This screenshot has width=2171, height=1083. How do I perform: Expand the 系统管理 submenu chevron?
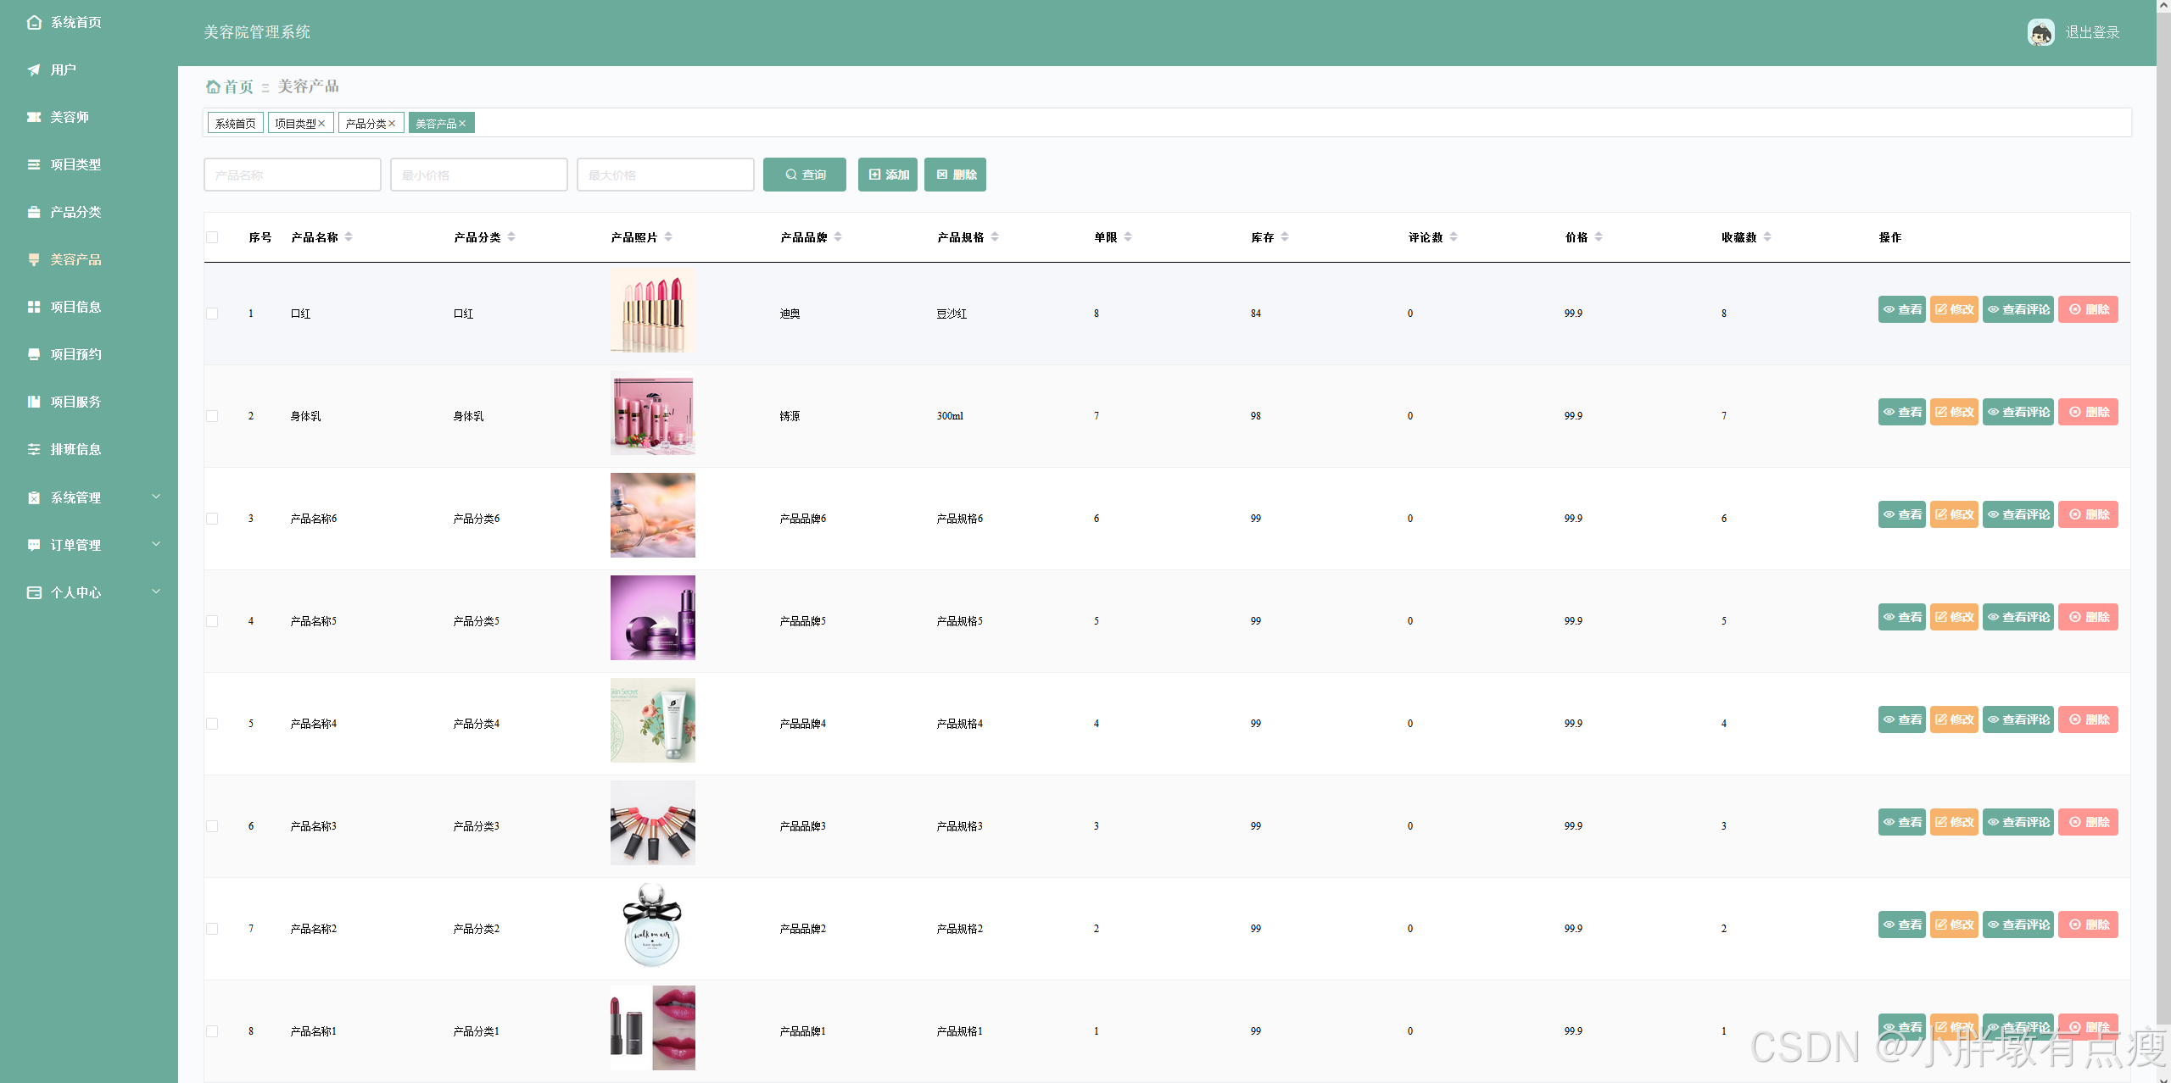click(x=156, y=497)
